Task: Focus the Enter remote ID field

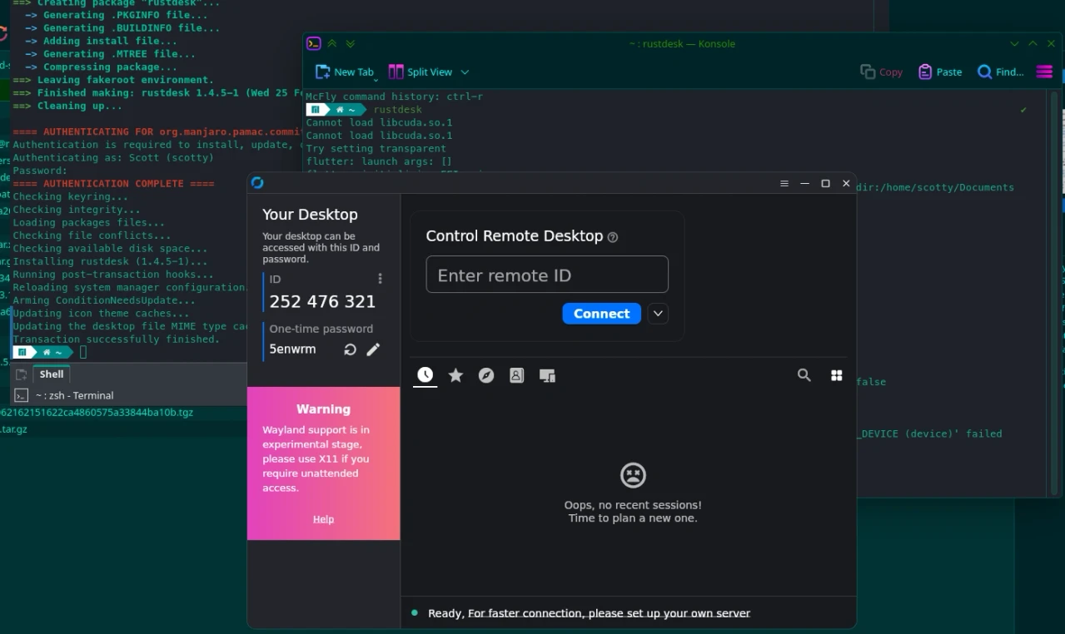Action: (x=547, y=275)
